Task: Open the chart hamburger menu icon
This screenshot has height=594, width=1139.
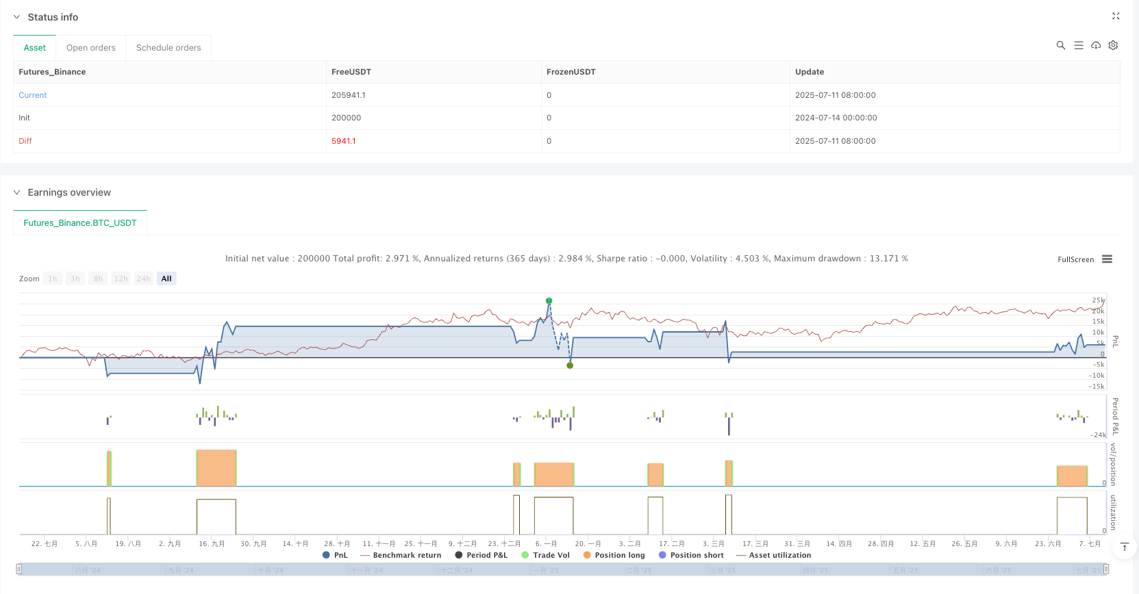Action: [1107, 259]
